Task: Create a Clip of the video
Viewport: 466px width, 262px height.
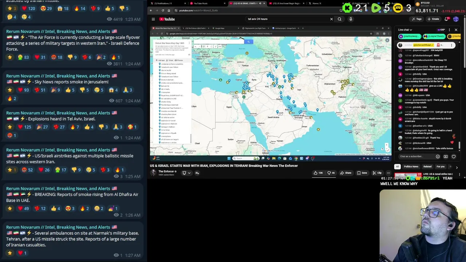Action: pos(377,173)
